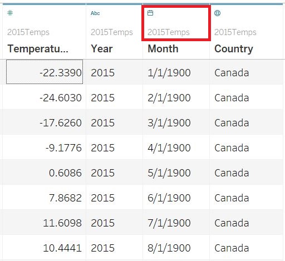This screenshot has width=285, height=261.
Task: Select the temperature value 7.8682
Action: point(65,198)
